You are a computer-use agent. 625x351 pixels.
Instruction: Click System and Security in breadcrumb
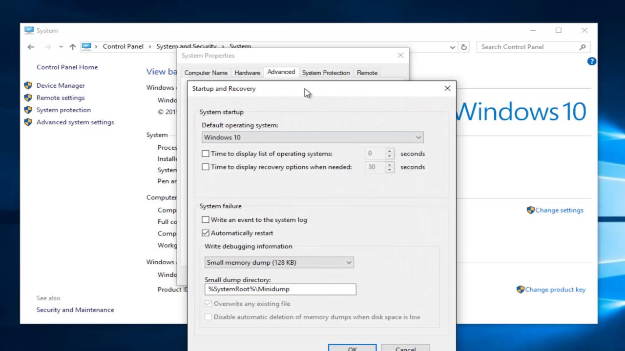pos(186,46)
